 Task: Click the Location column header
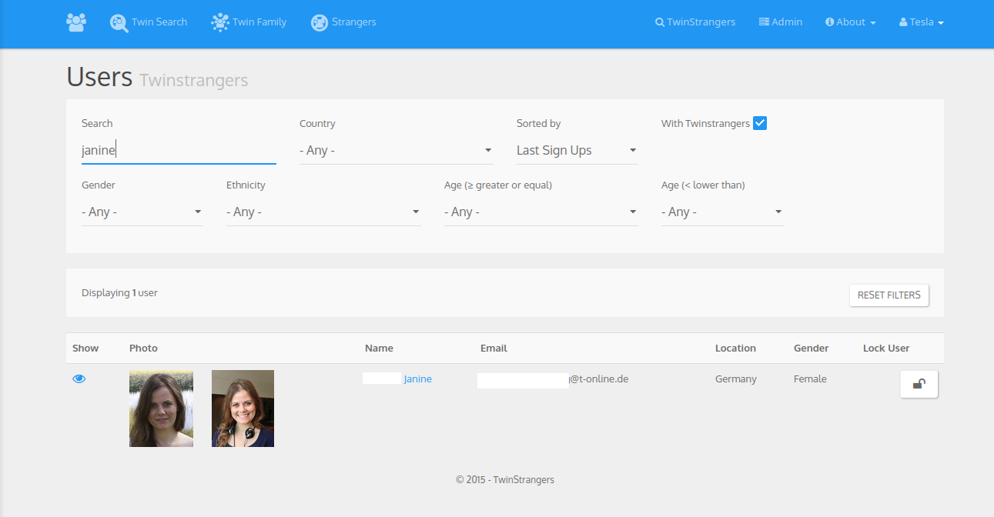735,349
